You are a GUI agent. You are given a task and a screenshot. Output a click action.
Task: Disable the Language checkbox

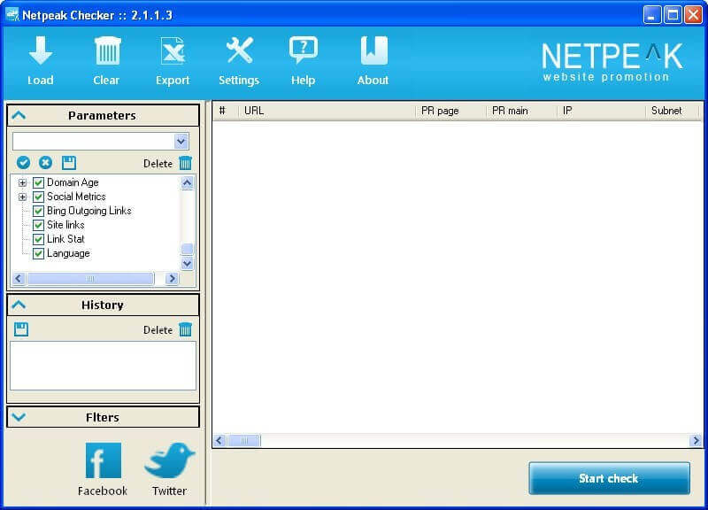click(38, 253)
